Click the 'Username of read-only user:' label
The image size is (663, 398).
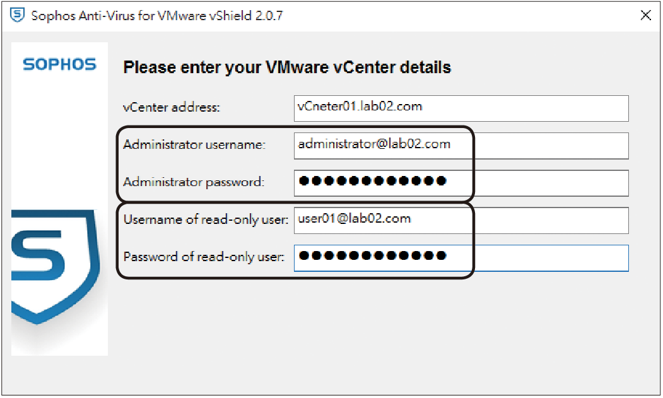[x=206, y=219]
